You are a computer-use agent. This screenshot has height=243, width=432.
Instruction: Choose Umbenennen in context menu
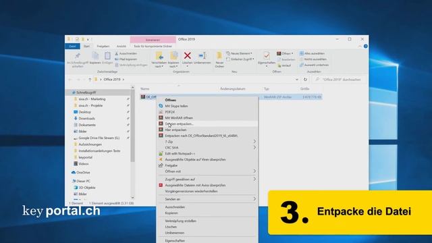pyautogui.click(x=175, y=233)
